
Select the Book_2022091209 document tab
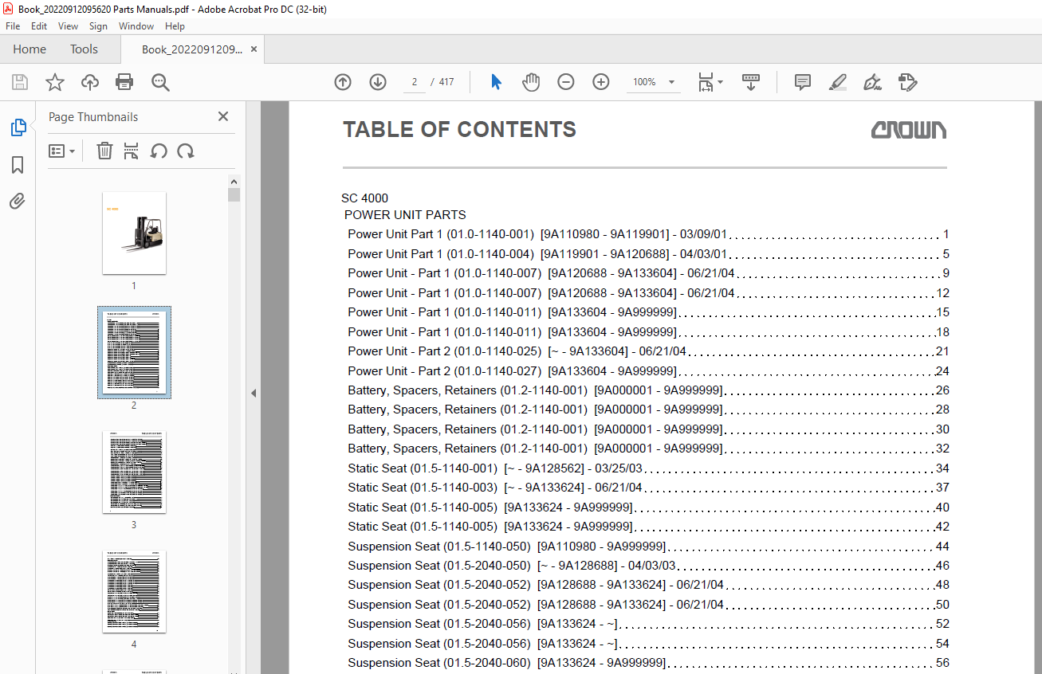(192, 49)
